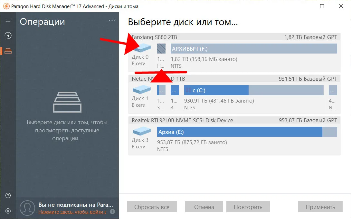The image size is (351, 219).
Task: Select the Диск 0 drive icon
Action: (142, 48)
